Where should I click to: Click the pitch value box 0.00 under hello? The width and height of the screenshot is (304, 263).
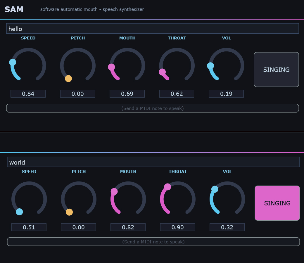click(77, 94)
